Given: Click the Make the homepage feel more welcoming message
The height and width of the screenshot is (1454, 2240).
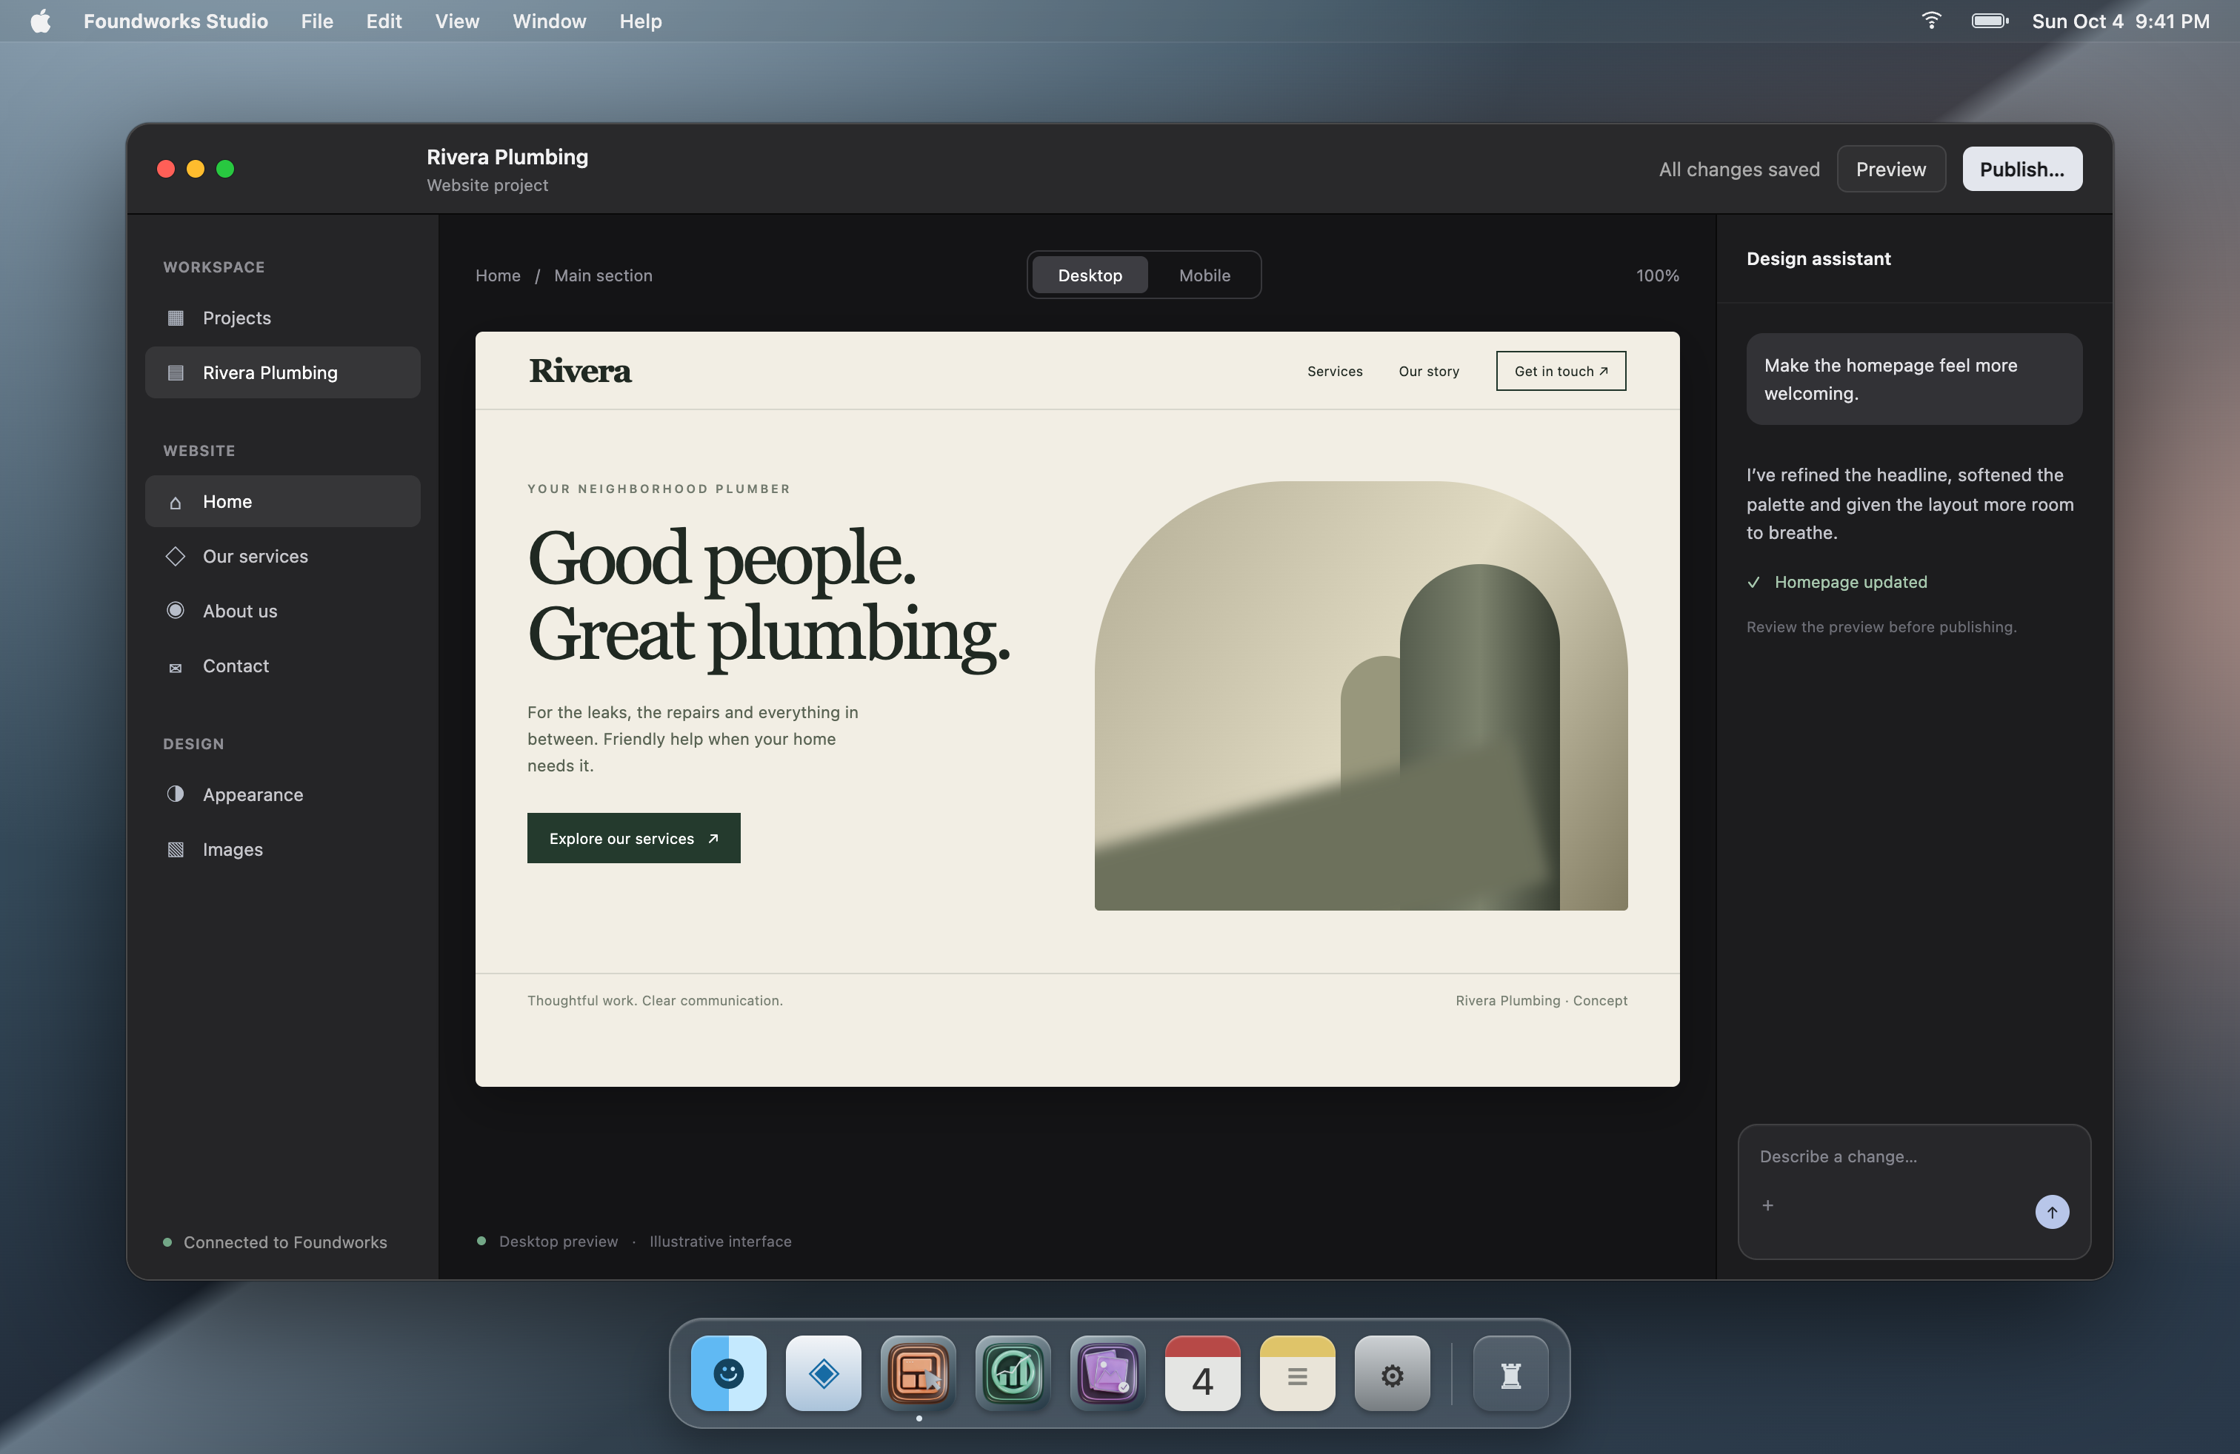Looking at the screenshot, I should point(1913,379).
